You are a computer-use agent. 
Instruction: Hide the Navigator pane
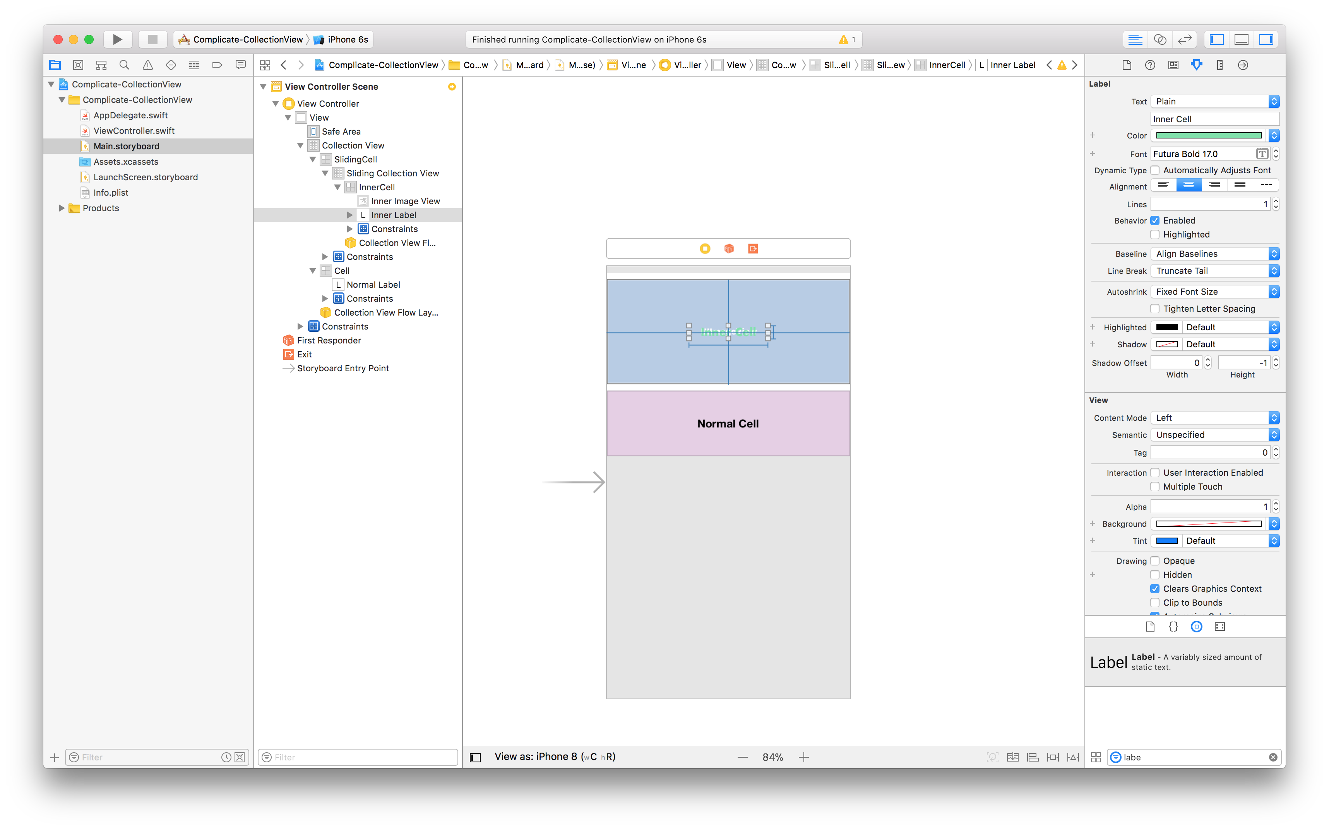tap(1217, 39)
